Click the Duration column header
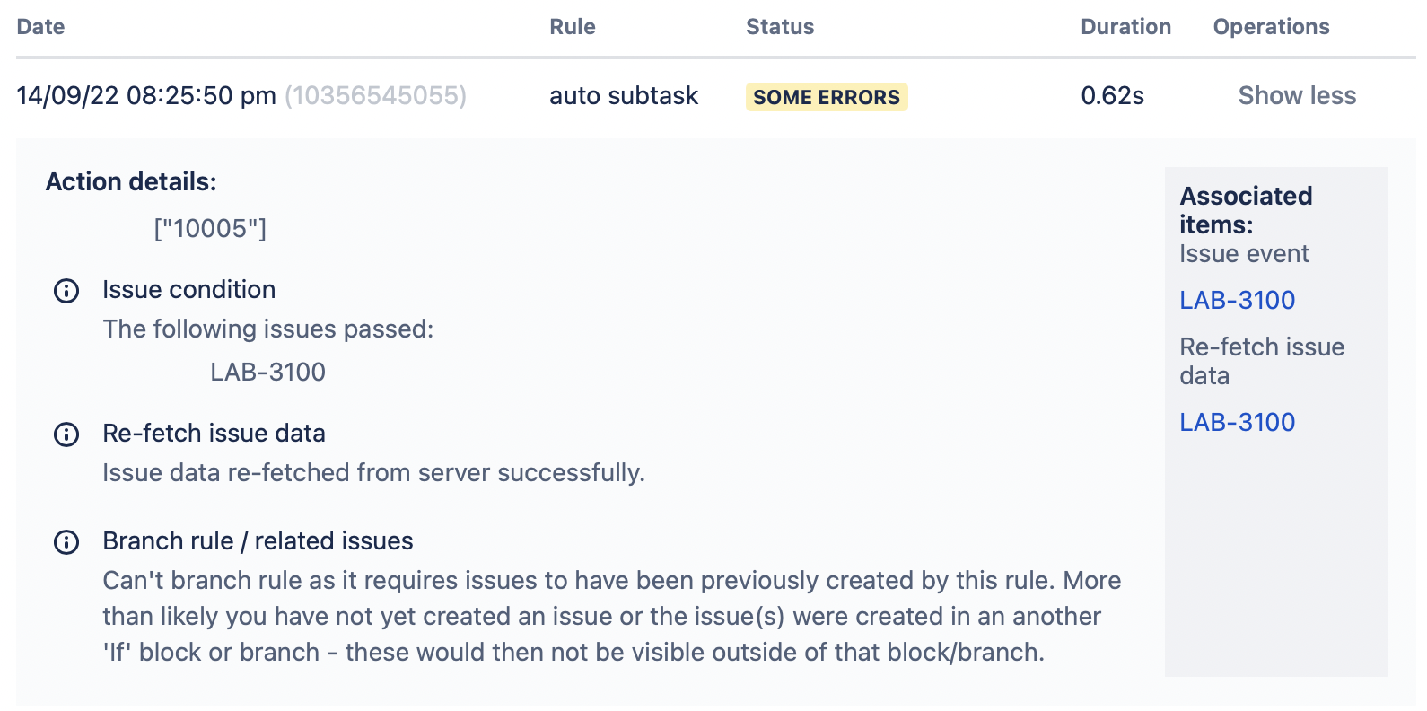This screenshot has height=711, width=1427. click(1125, 26)
